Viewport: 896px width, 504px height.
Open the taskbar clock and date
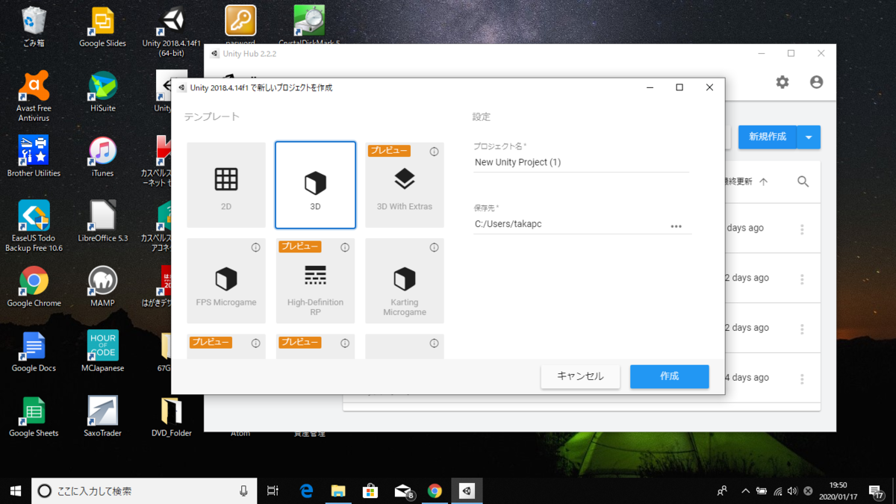tap(839, 491)
